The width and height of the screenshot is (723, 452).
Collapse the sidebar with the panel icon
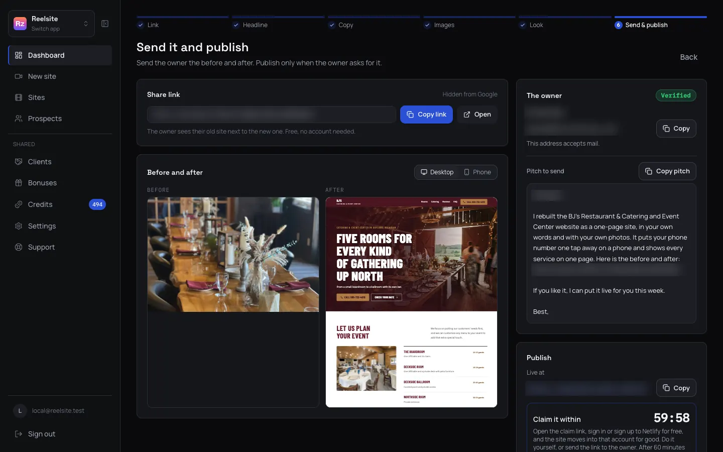pos(105,24)
